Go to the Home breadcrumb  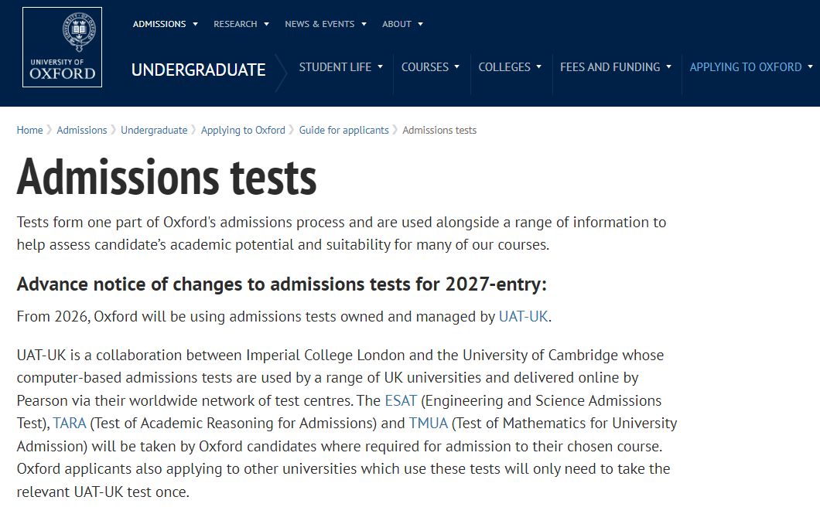point(30,130)
